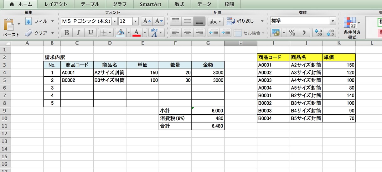
Task: Select the 消費税(8%) label cell
Action: (175, 118)
